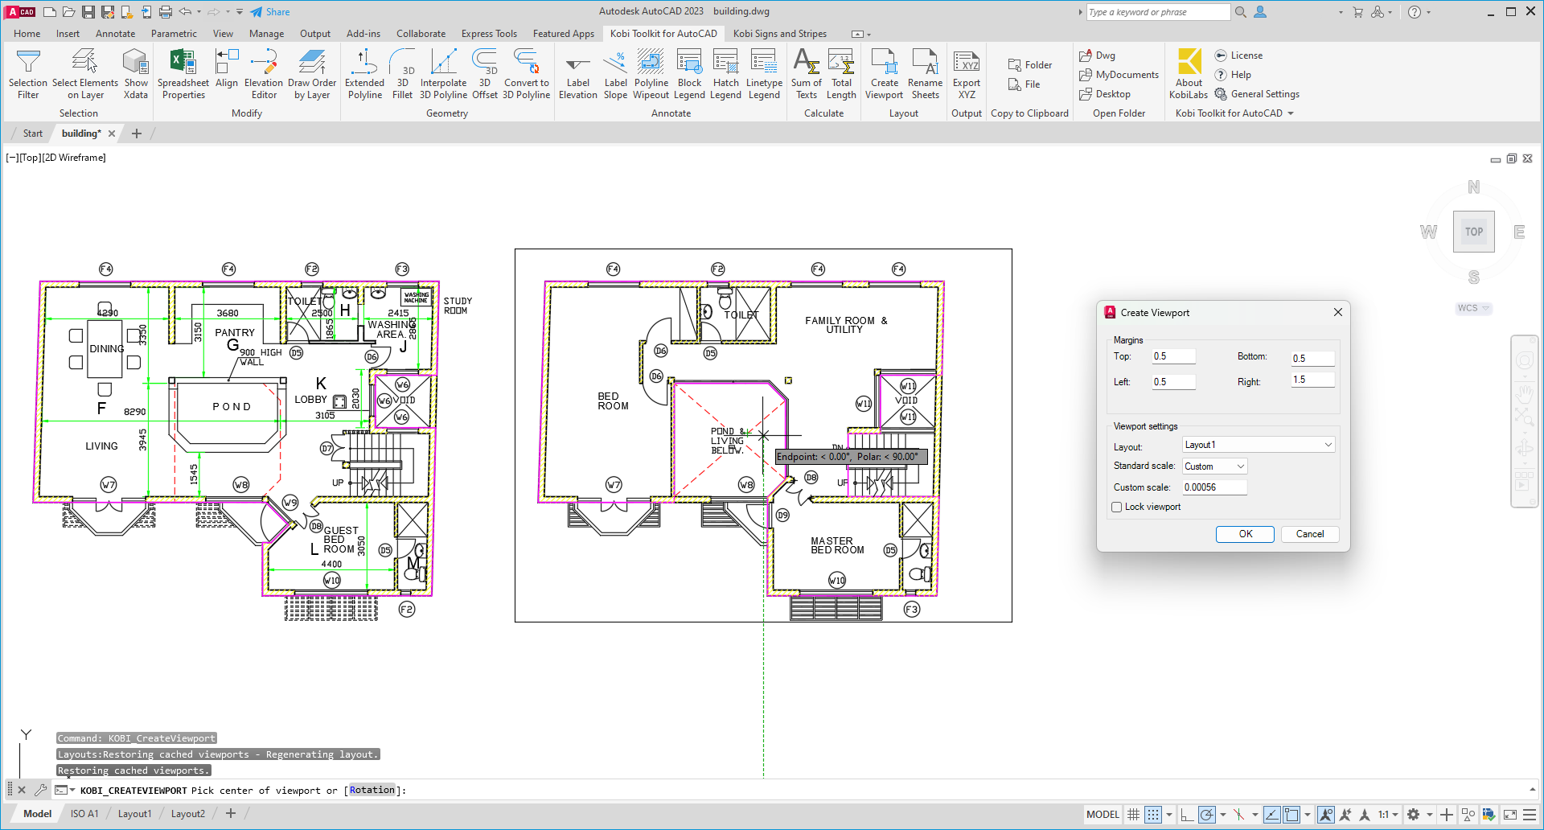Screen dimensions: 1544x830
Task: Open the Selection Filter tool
Action: pos(28,74)
